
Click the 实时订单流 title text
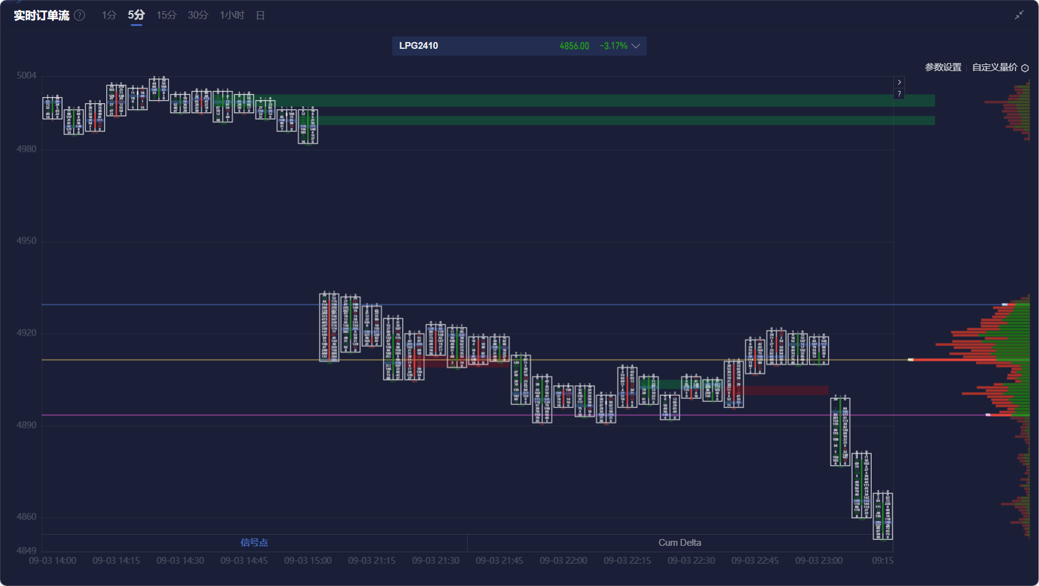coord(41,15)
